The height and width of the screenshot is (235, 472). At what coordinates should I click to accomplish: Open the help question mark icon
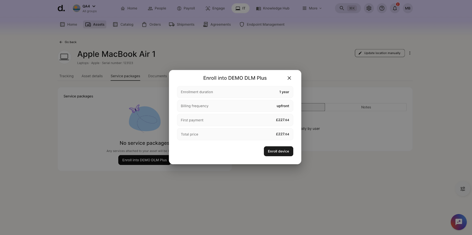[382, 8]
